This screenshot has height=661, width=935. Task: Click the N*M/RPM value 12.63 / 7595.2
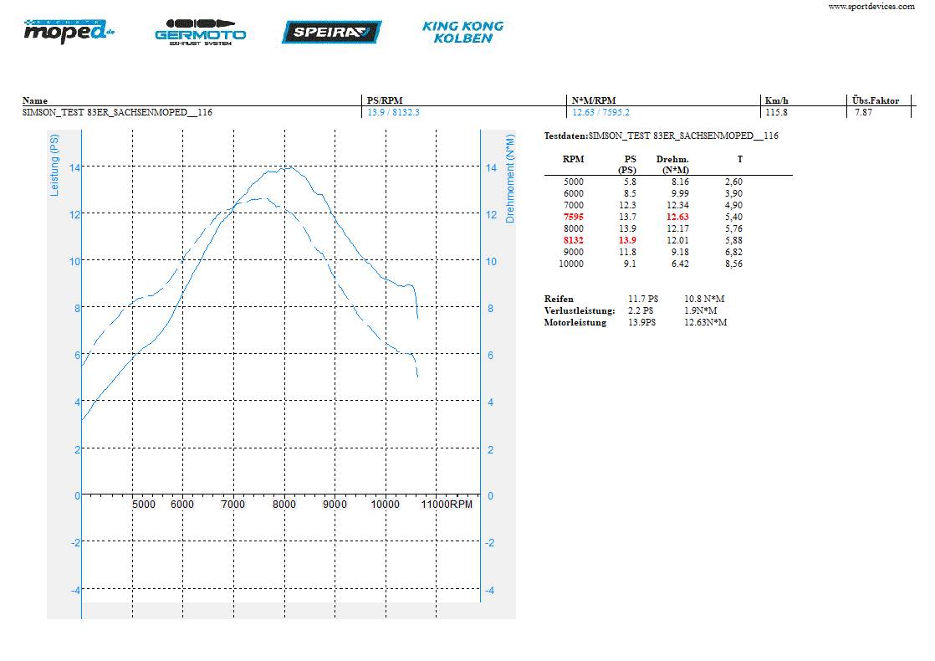(x=600, y=112)
